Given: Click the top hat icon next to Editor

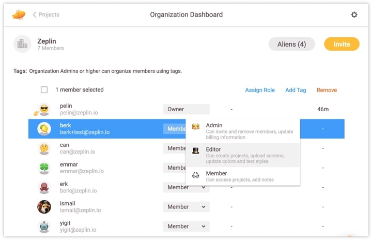Looking at the screenshot, I should [x=196, y=150].
